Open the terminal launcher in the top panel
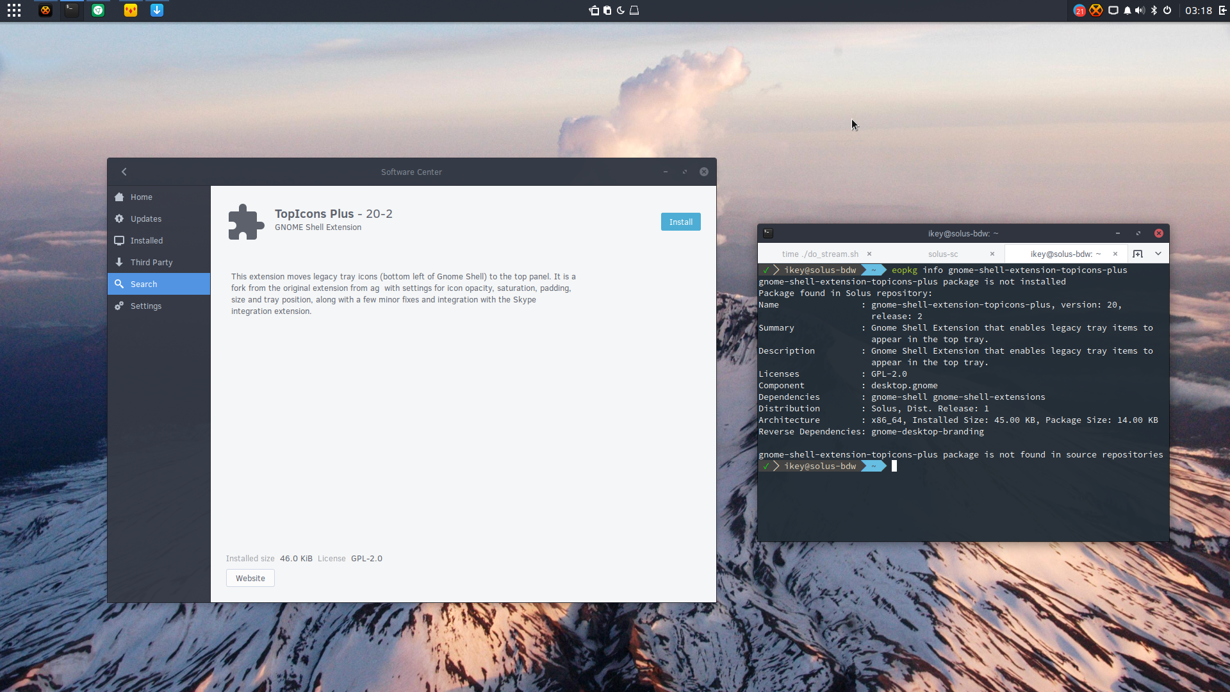Screen dimensions: 1230x692 tap(72, 10)
